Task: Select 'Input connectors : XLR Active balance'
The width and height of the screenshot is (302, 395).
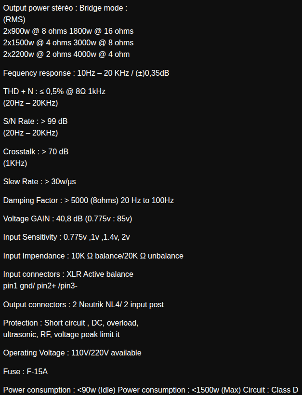Action: pyautogui.click(x=68, y=274)
